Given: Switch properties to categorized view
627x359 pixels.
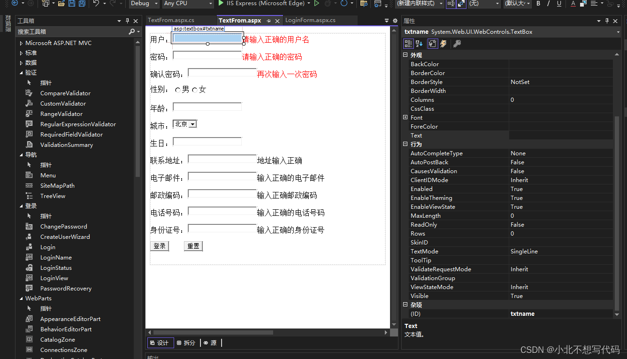Looking at the screenshot, I should click(x=408, y=43).
